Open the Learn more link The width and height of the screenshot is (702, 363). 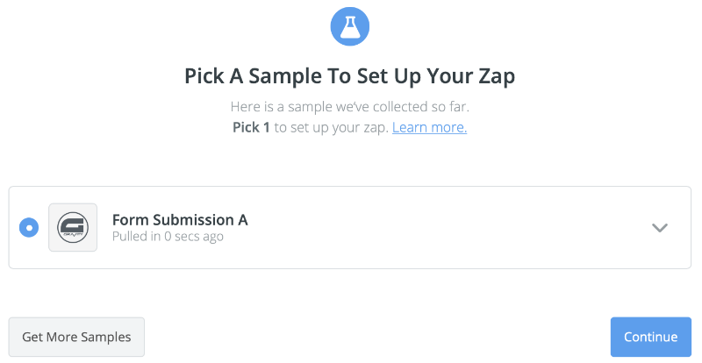pos(429,127)
